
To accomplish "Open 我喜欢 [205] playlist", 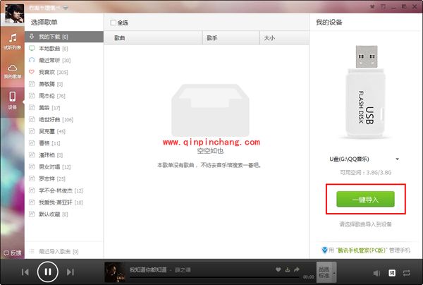I will 64,72.
